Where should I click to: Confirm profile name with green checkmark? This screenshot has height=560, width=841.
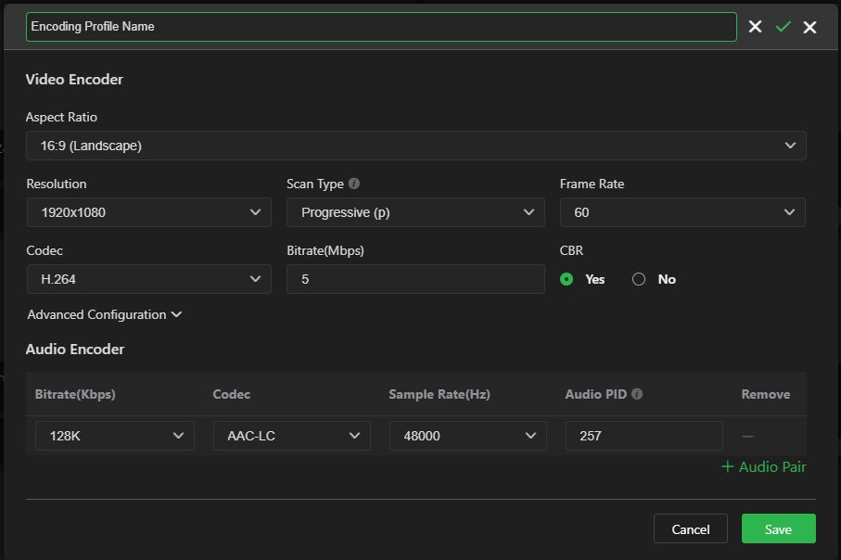(784, 26)
